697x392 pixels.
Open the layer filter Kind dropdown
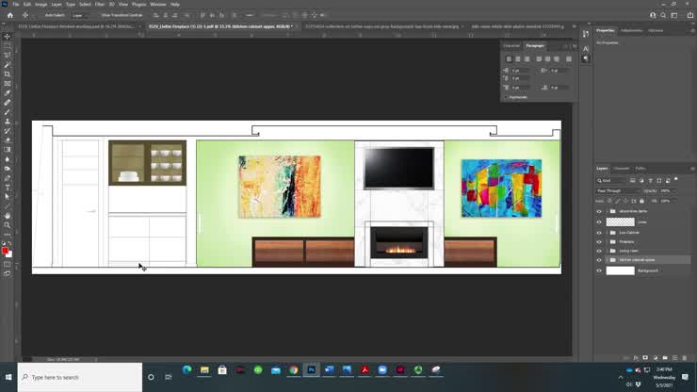click(x=611, y=180)
